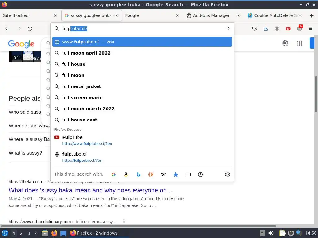The width and height of the screenshot is (318, 238).
Task: Close the Foogle tab
Action: coord(178,15)
